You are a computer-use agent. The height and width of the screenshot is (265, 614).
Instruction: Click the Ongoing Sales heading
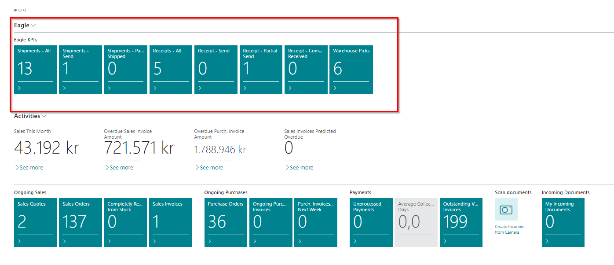[x=30, y=192]
